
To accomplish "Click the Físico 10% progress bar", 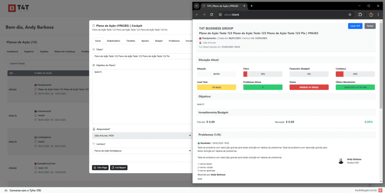I will point(258,74).
